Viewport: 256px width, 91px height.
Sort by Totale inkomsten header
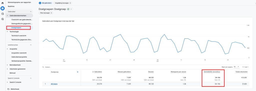(x=241, y=72)
